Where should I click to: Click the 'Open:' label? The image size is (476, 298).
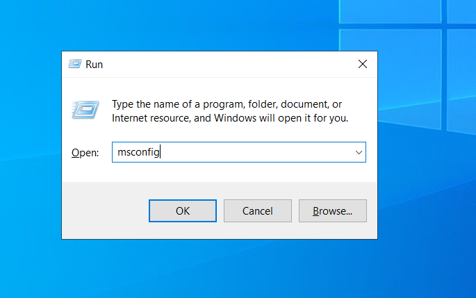tap(85, 153)
